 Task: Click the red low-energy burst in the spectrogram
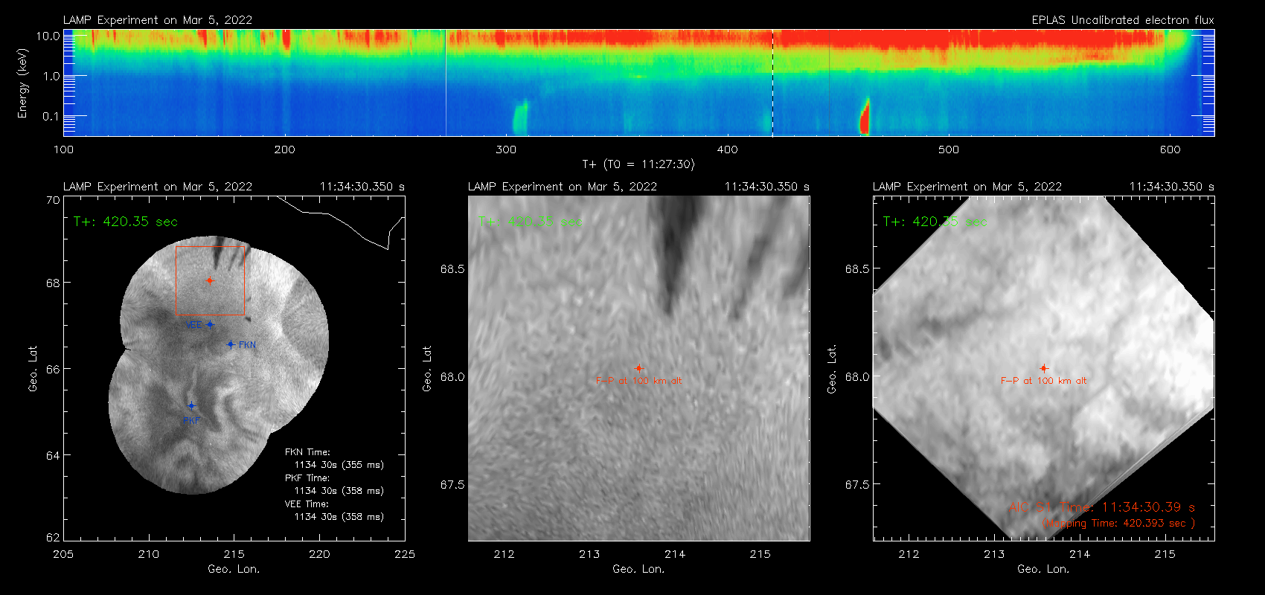tap(865, 116)
